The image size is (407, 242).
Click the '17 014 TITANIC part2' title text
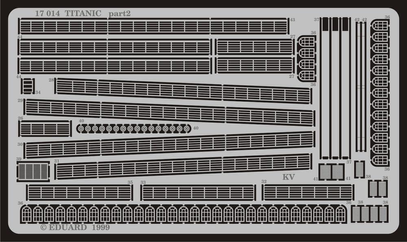[83, 13]
